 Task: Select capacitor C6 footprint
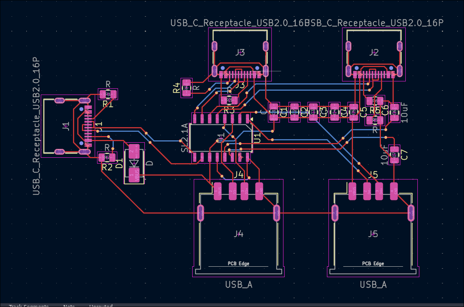pyautogui.click(x=394, y=112)
